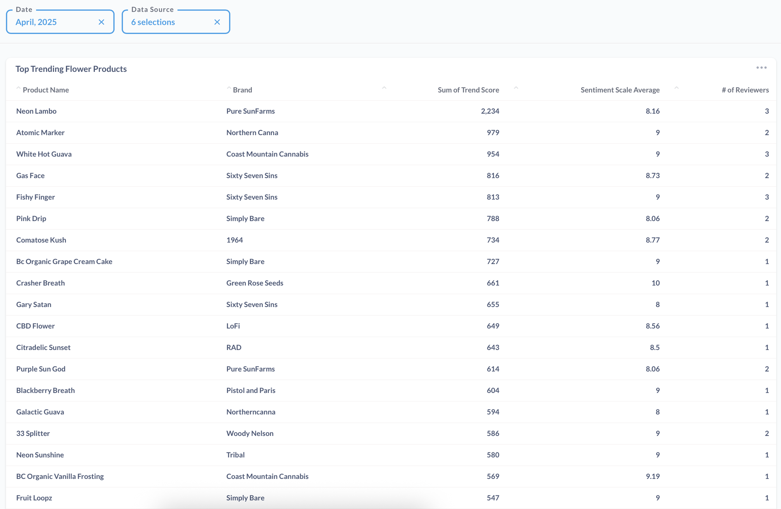Click the 661 trend score value
This screenshot has height=509, width=781.
[493, 283]
